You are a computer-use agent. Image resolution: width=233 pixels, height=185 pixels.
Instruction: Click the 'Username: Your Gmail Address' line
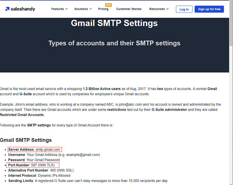pos(54,155)
